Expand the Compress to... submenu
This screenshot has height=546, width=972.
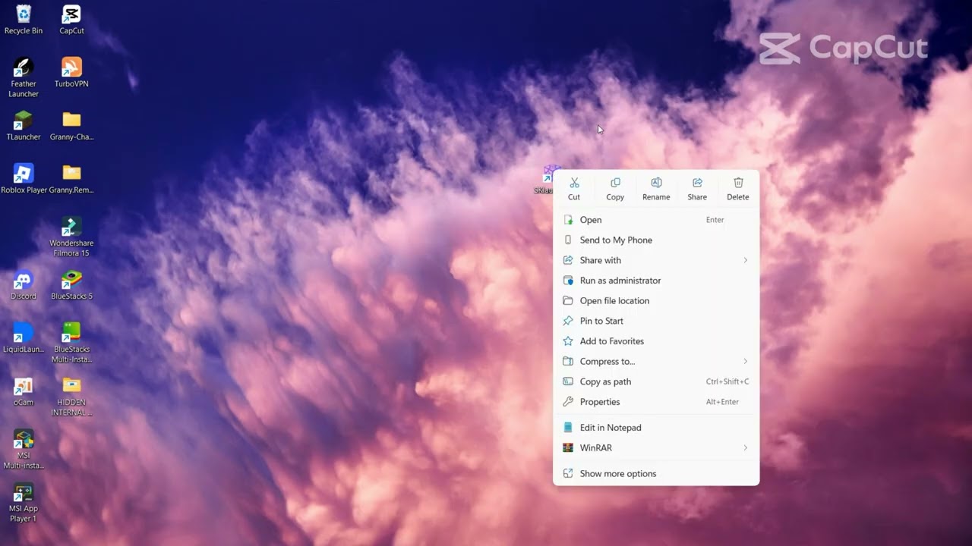click(656, 361)
